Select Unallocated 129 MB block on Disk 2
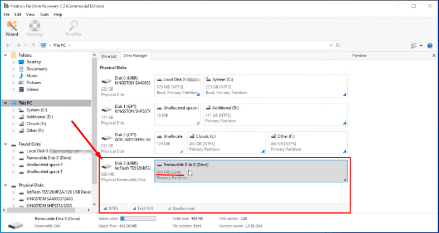 pyautogui.click(x=169, y=143)
